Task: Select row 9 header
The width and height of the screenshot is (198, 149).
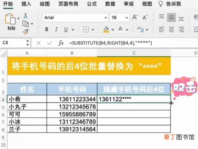Action: click(x=3, y=137)
